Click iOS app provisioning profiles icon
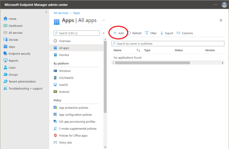This screenshot has width=229, height=149. pyautogui.click(x=55, y=122)
